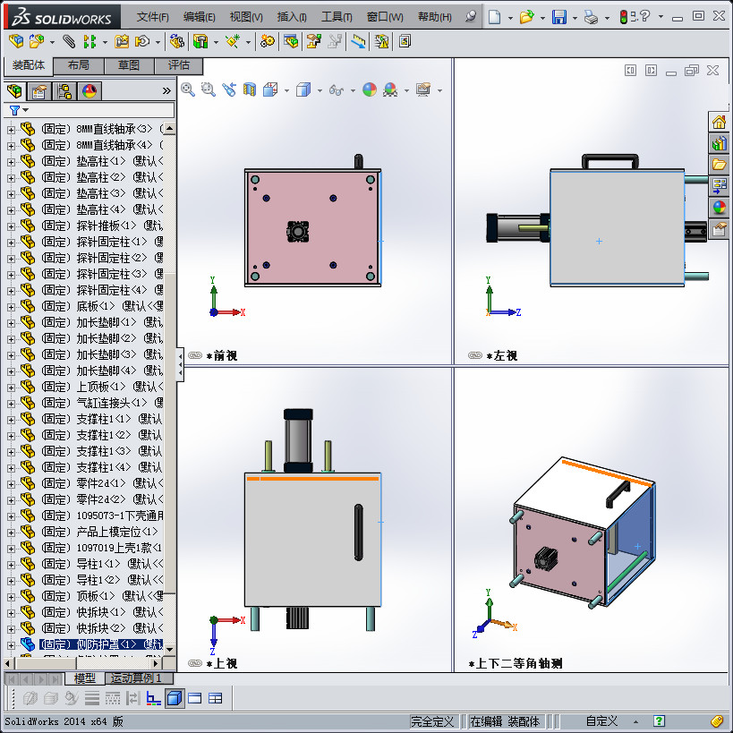Open the DisplayManager tab icon
This screenshot has height=733, width=733.
click(x=89, y=90)
